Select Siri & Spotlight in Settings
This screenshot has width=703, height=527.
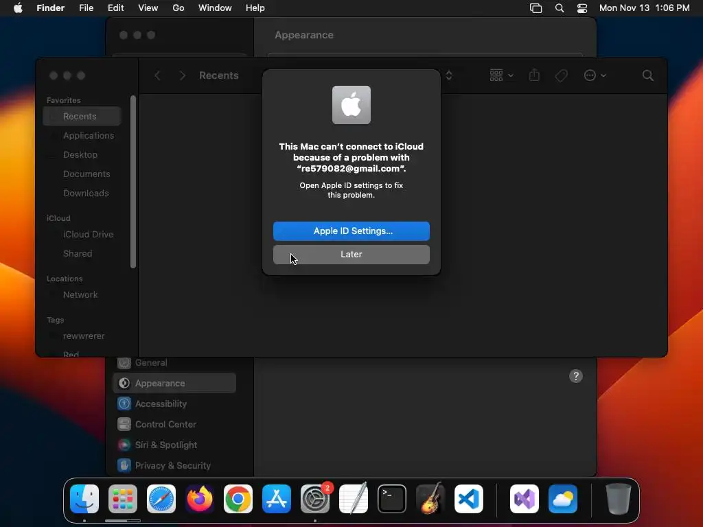click(174, 445)
